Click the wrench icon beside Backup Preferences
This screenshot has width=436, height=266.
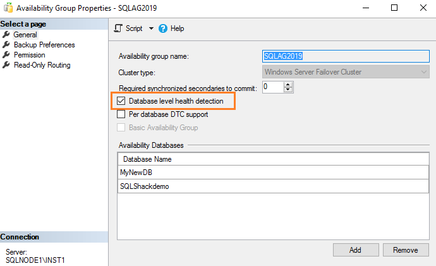click(x=6, y=45)
